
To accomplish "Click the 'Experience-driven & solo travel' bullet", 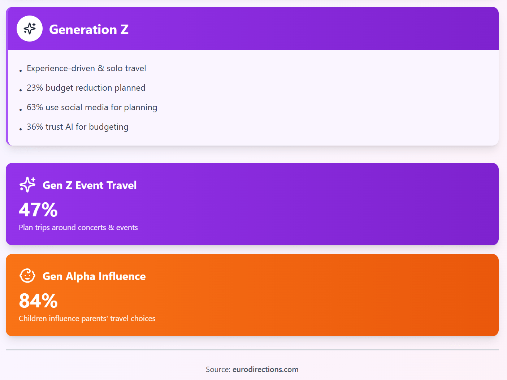I will click(x=86, y=68).
